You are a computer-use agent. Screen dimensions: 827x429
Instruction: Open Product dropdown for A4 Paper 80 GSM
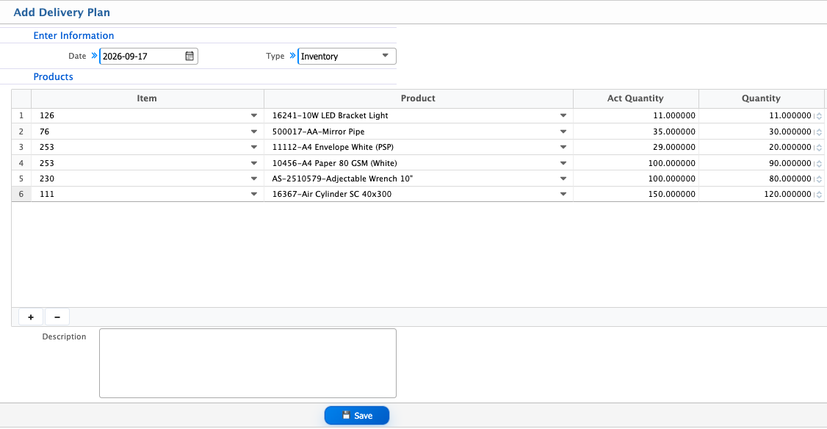(x=563, y=163)
